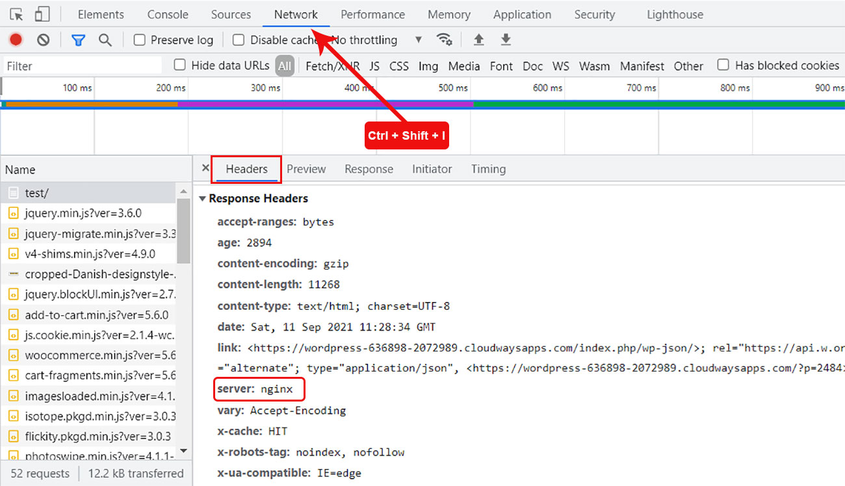Select the All resource type filter

(x=285, y=66)
